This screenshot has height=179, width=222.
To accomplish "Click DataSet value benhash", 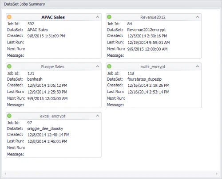I will pos(35,79).
